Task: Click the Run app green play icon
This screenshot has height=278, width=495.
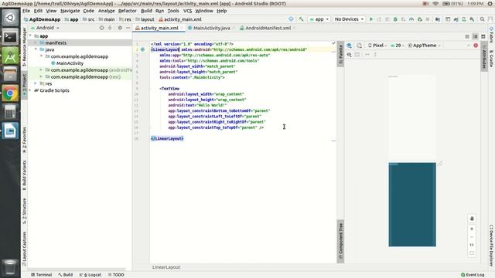Action: click(371, 19)
